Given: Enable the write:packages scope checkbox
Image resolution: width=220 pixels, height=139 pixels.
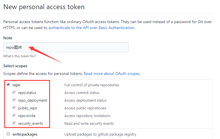Looking at the screenshot, I should pyautogui.click(x=8, y=134).
